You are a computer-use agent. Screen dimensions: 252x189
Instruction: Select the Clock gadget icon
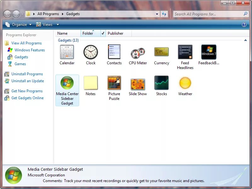coord(91,52)
